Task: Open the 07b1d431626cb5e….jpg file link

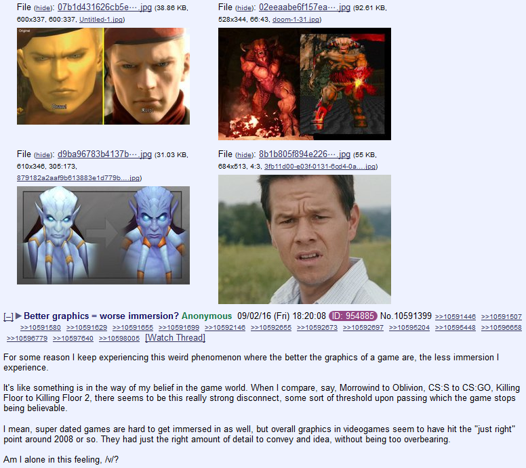Action: [x=104, y=7]
